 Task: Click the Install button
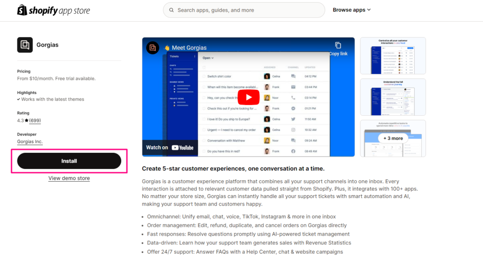[69, 161]
